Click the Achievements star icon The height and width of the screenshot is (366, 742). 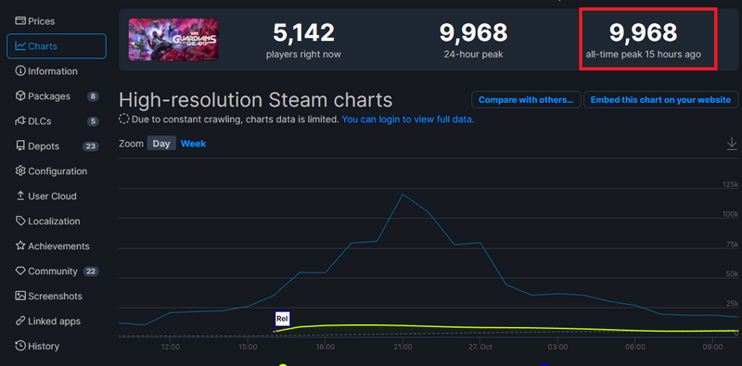tap(20, 246)
